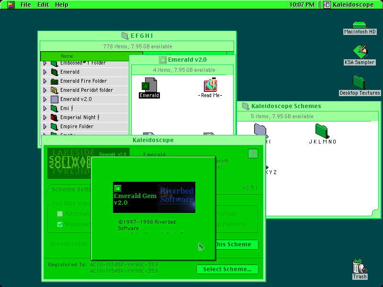Click the gem icon in Emerald v2.0 title bar

162,60
